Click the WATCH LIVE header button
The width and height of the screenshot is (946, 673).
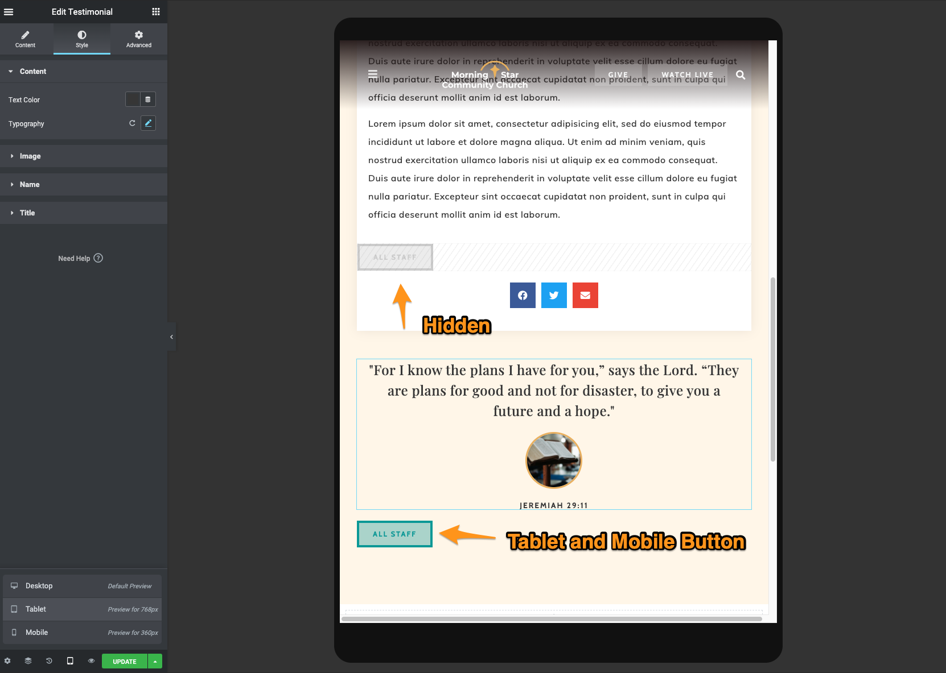[x=687, y=75]
